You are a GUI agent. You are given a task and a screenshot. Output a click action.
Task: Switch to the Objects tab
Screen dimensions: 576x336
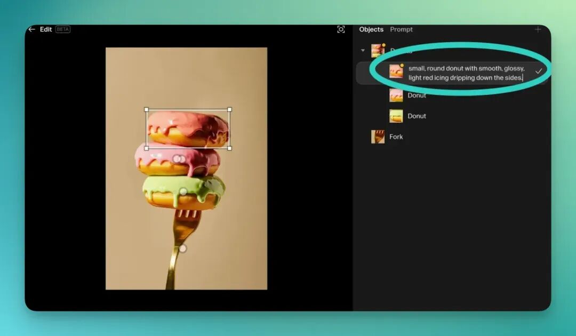(x=371, y=29)
